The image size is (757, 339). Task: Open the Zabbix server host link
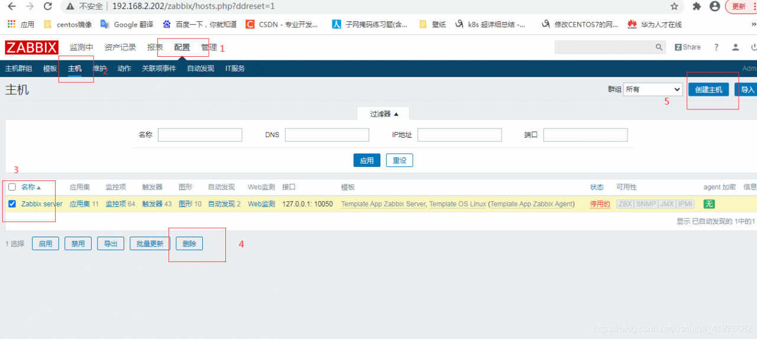42,204
